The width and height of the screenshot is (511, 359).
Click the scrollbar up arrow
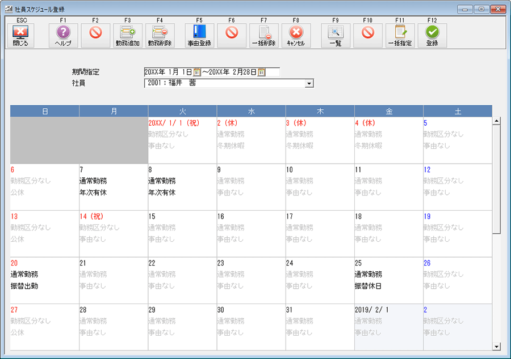pyautogui.click(x=496, y=121)
